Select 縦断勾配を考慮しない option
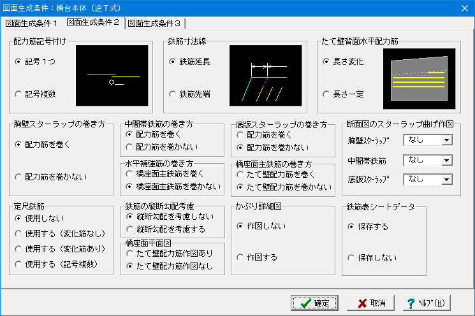 tap(170, 217)
